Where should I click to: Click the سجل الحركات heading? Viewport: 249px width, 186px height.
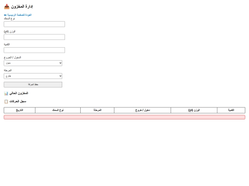pos(18,101)
